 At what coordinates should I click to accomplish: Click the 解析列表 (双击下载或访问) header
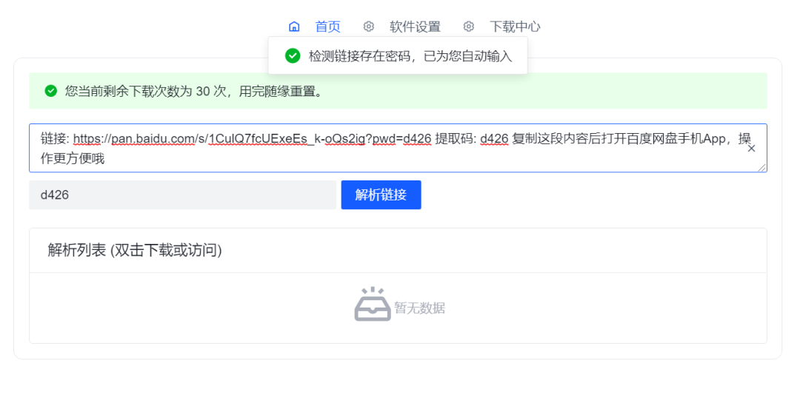coord(135,250)
